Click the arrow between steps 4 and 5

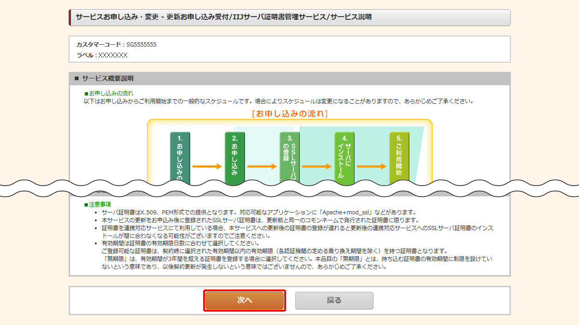tap(371, 166)
